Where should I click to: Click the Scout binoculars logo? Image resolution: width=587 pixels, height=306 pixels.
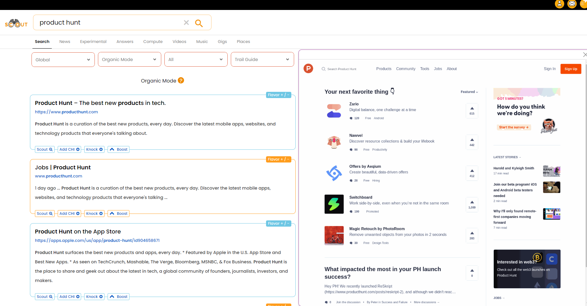(x=16, y=23)
